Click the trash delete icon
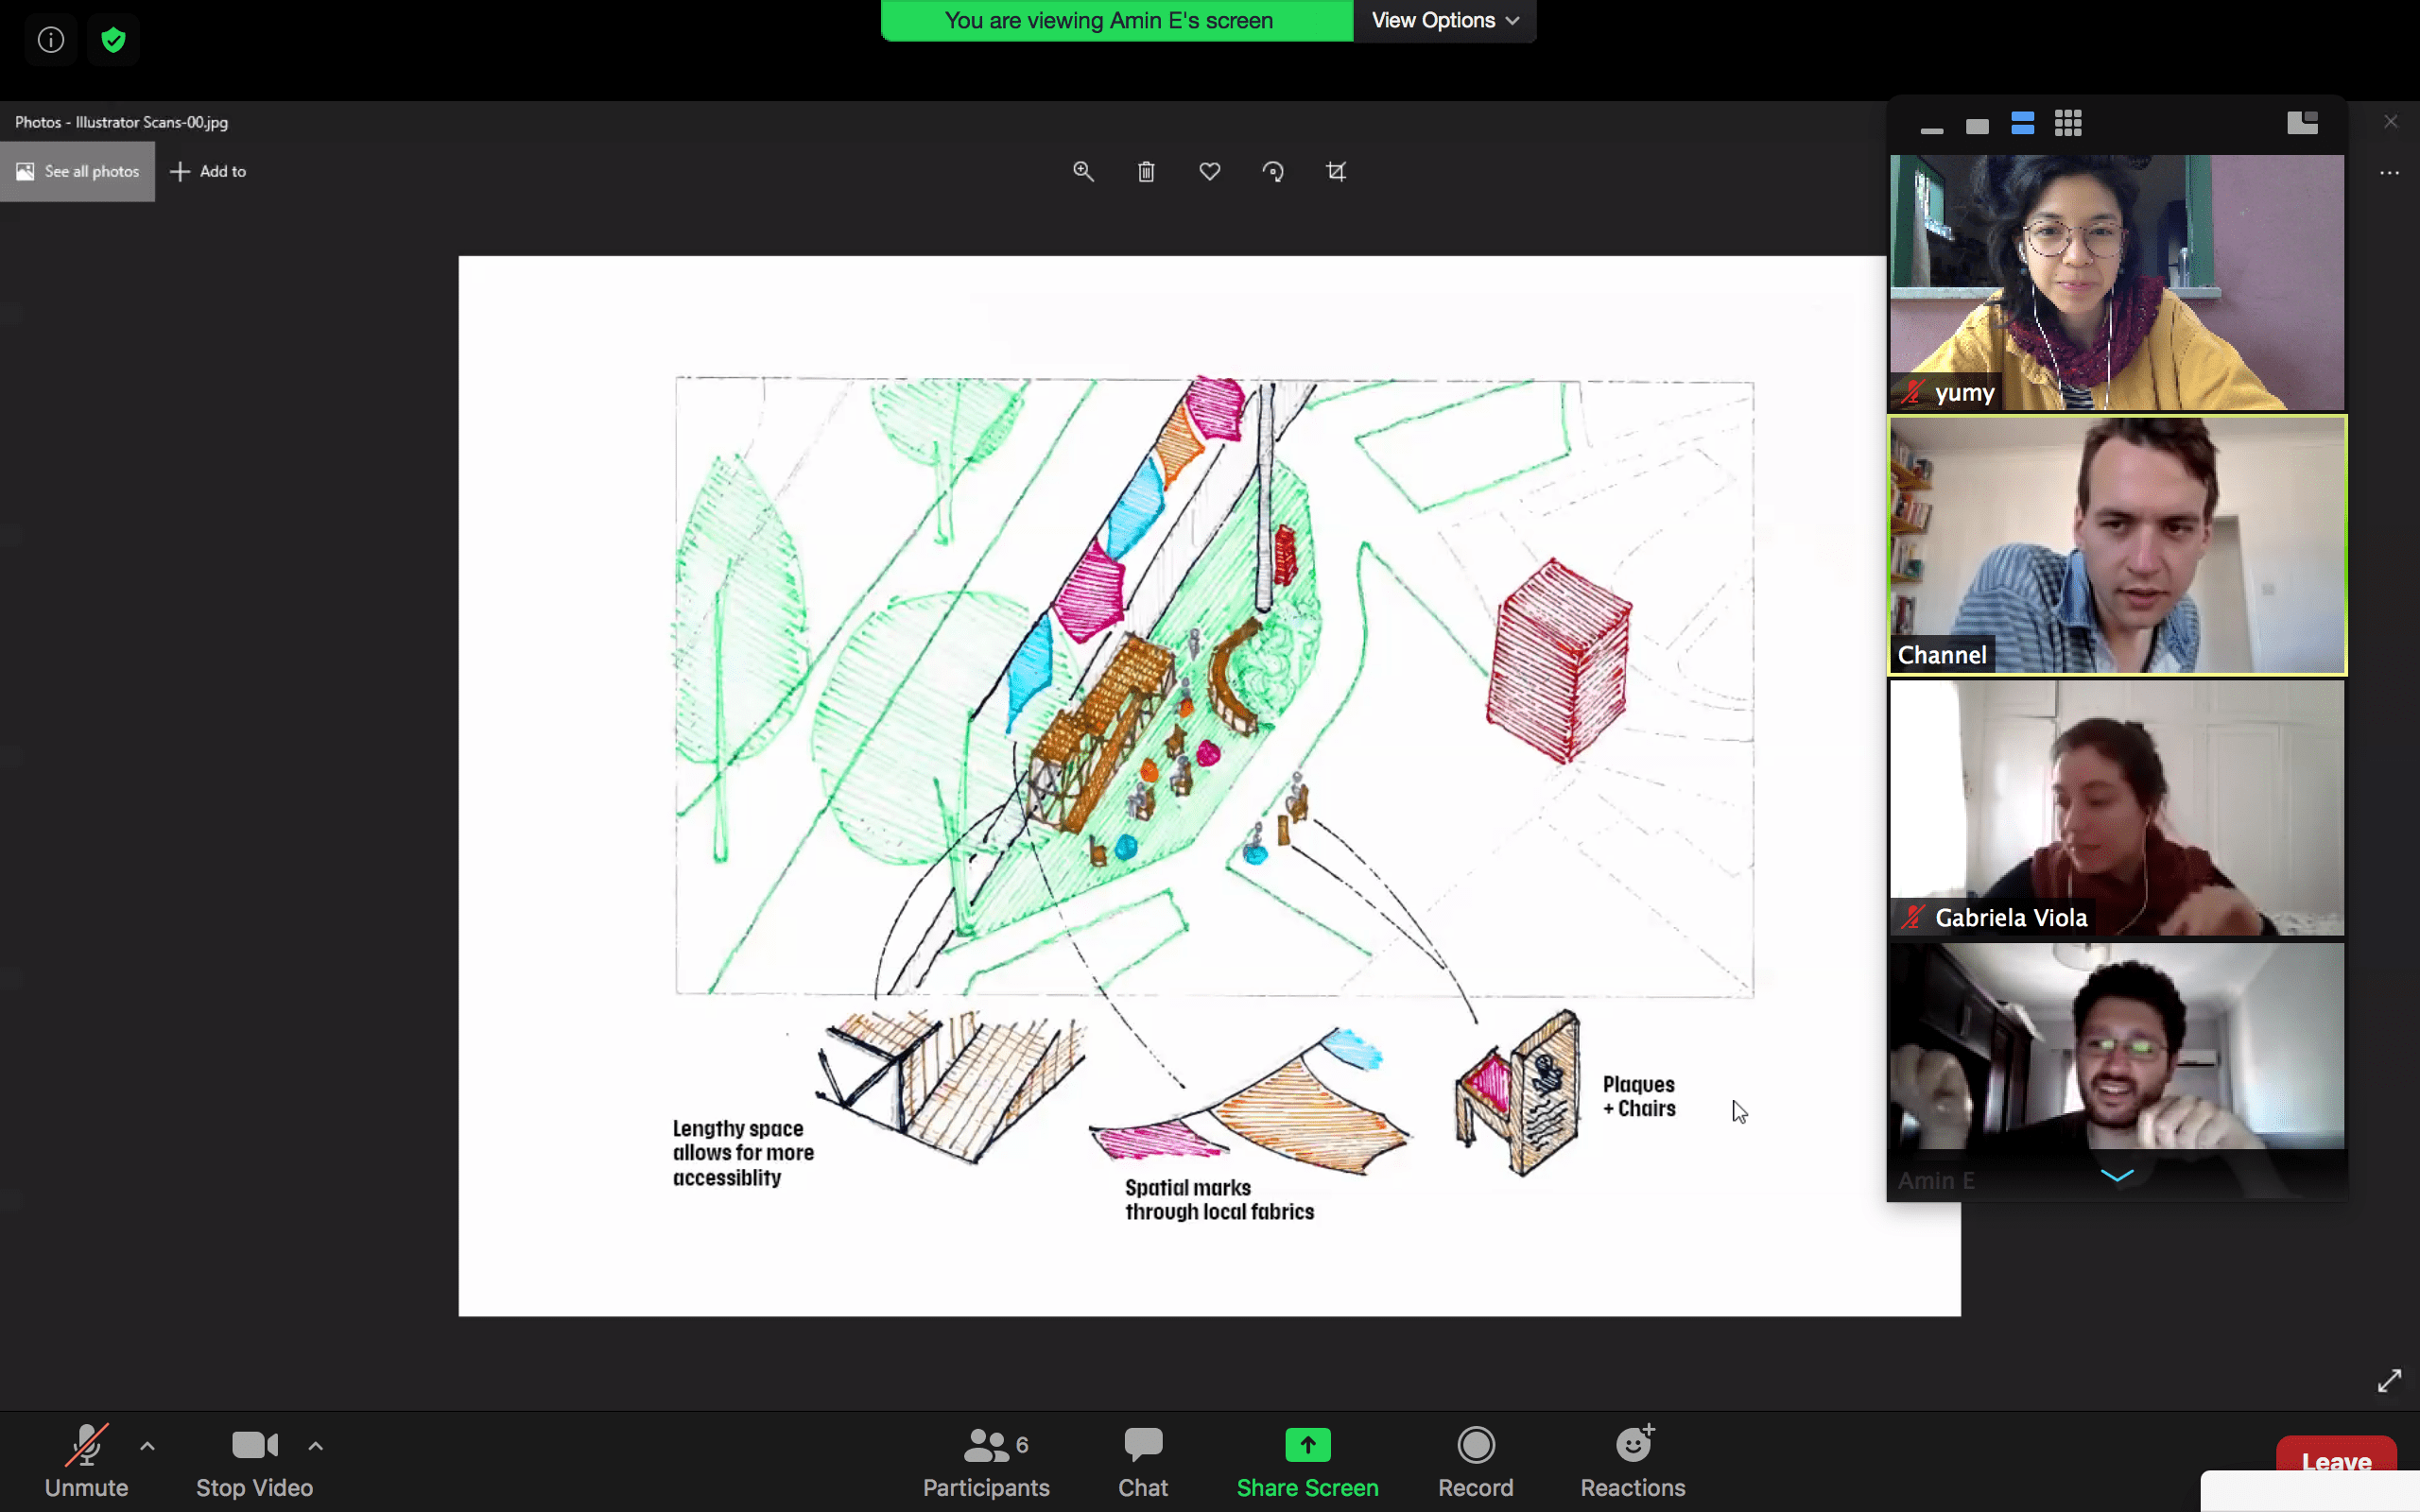Screen dimensions: 2420x1512 tap(1146, 171)
